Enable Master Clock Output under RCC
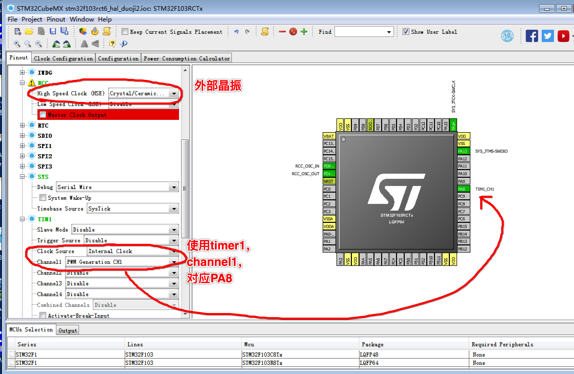 tap(43, 115)
